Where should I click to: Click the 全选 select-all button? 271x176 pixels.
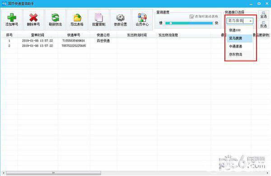coord(263,15)
